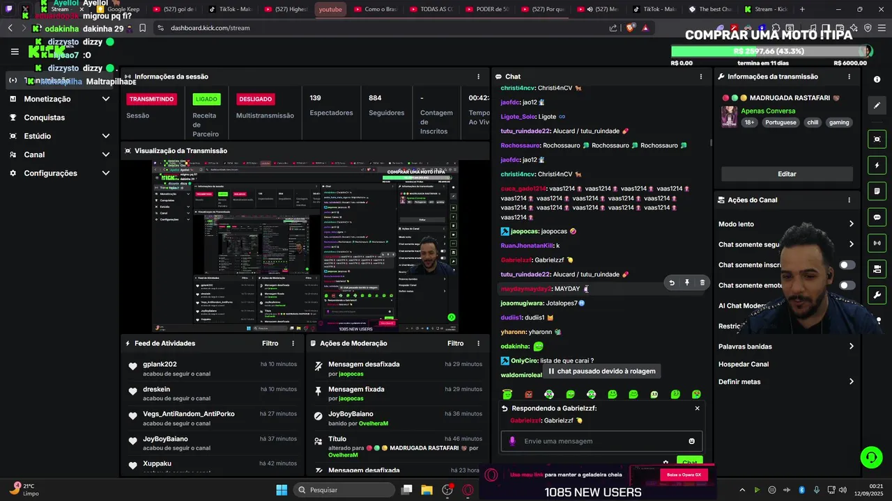Click the pencil edit icon in right sidebar
The image size is (892, 501).
pos(877,106)
